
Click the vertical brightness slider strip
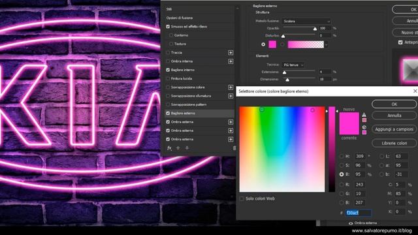pos(332,149)
